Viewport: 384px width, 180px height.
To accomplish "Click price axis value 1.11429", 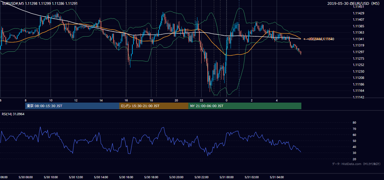I will point(358,13).
